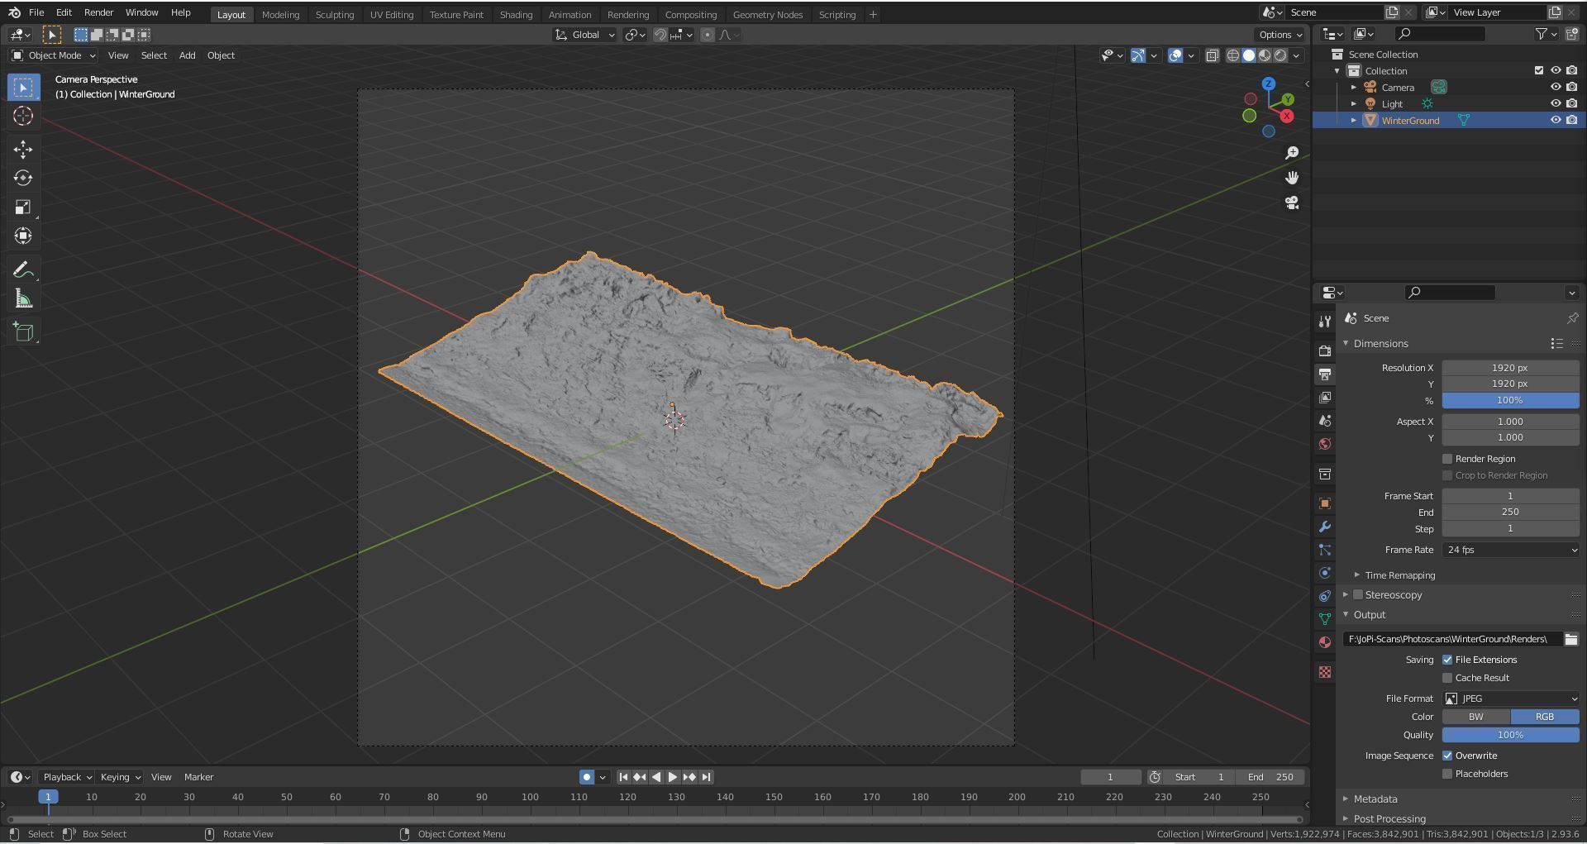
Task: Open the Object properties tab
Action: (x=1325, y=503)
